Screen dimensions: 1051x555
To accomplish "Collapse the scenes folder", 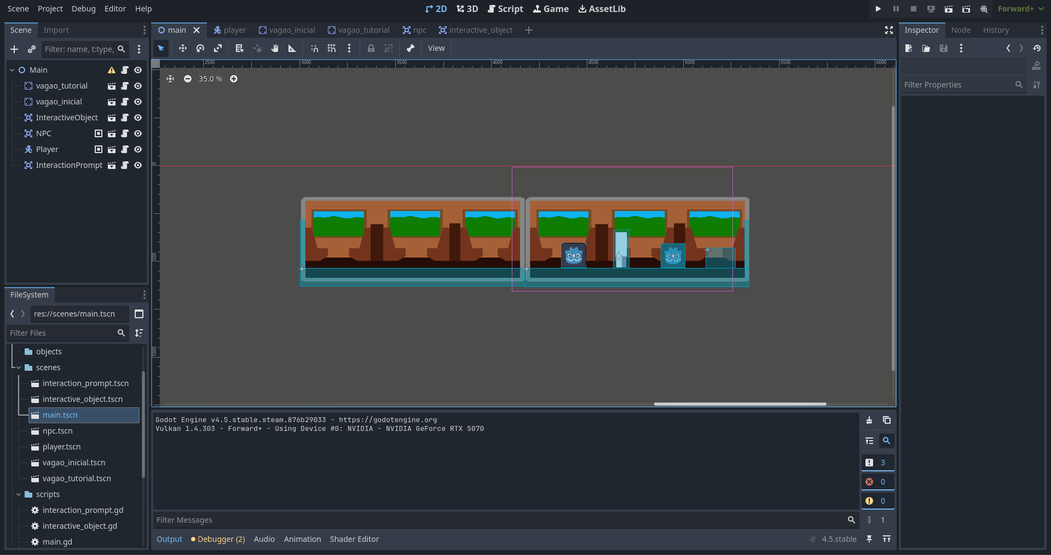I will [x=19, y=367].
